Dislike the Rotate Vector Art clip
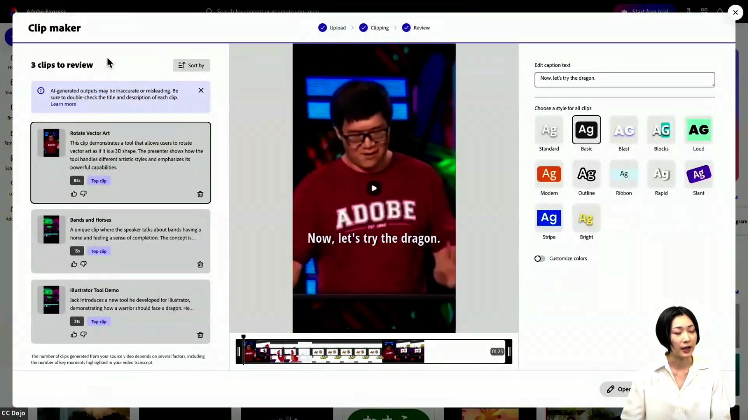Screen dimensions: 748x420 pos(84,194)
